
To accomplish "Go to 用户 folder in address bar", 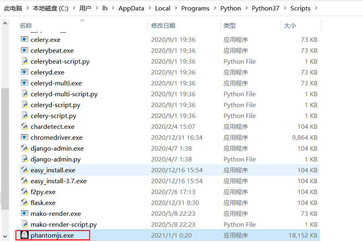I will tap(85, 8).
